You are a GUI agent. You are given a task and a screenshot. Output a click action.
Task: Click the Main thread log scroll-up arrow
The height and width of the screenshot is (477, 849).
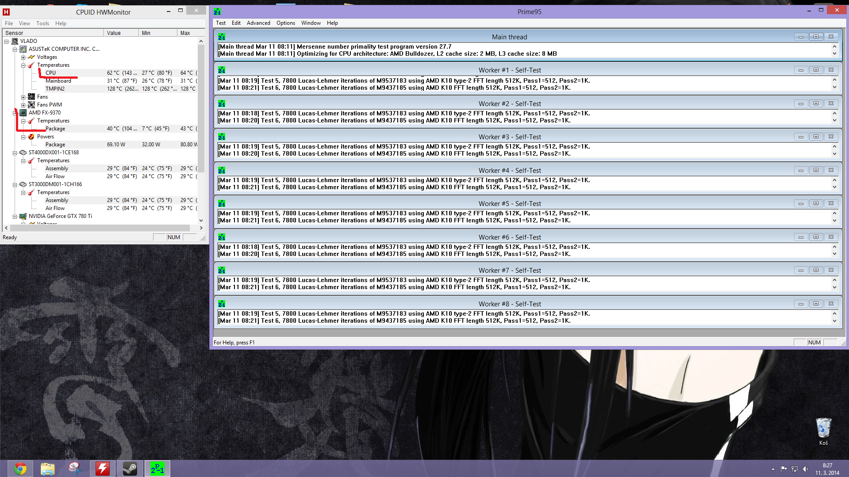coord(834,46)
